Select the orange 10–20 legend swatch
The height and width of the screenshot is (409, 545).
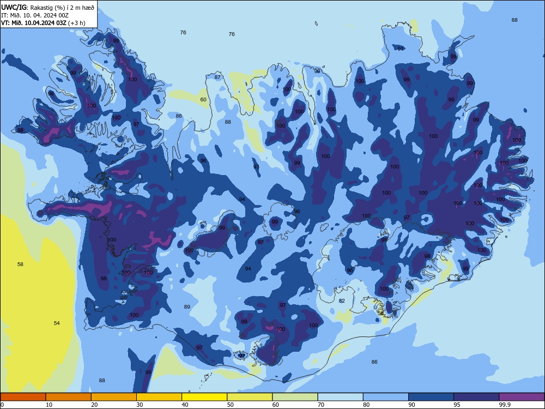click(69, 397)
